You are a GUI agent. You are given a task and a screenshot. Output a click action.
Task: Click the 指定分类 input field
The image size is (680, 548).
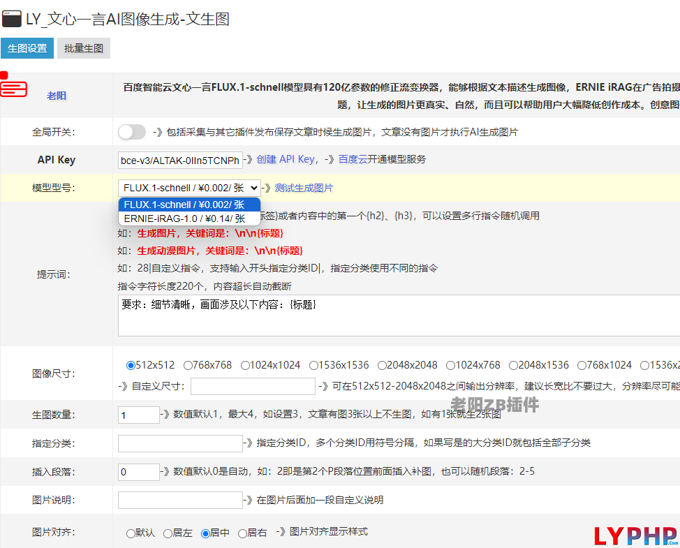(180, 443)
